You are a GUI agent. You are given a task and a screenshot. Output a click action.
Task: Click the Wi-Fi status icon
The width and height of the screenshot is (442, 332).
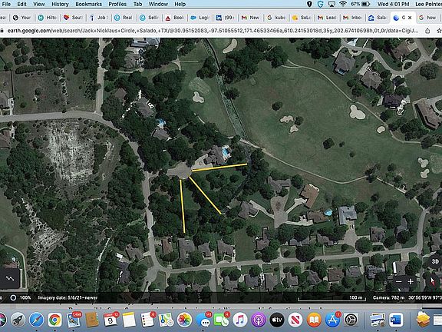tap(343, 4)
